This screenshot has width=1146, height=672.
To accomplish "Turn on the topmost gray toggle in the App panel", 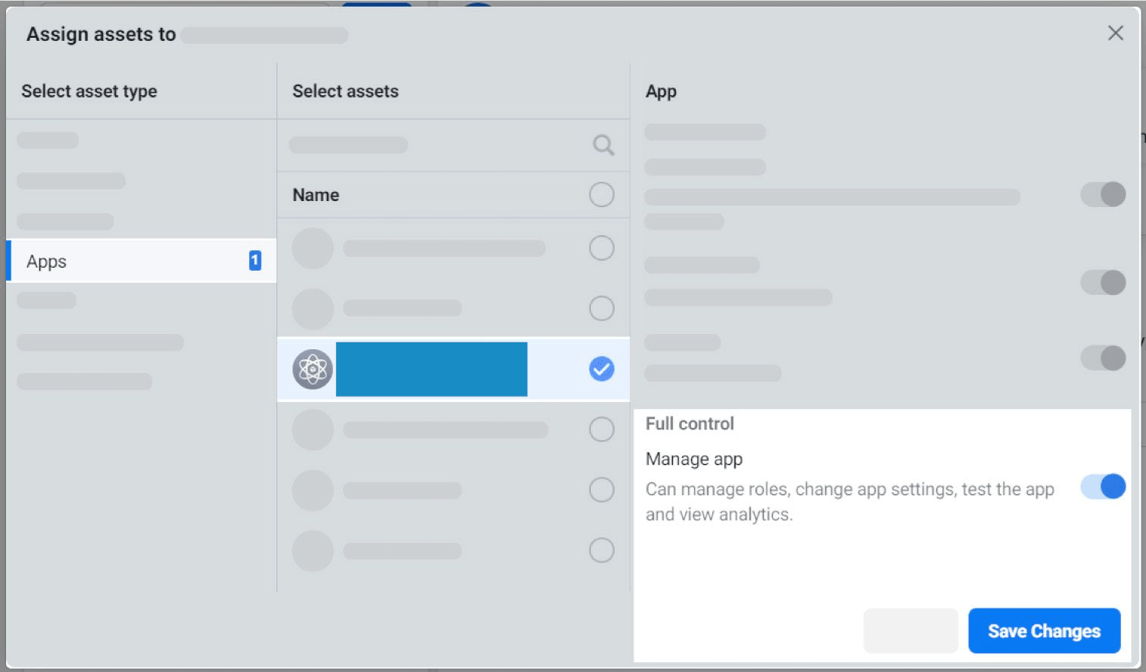I will [1102, 194].
